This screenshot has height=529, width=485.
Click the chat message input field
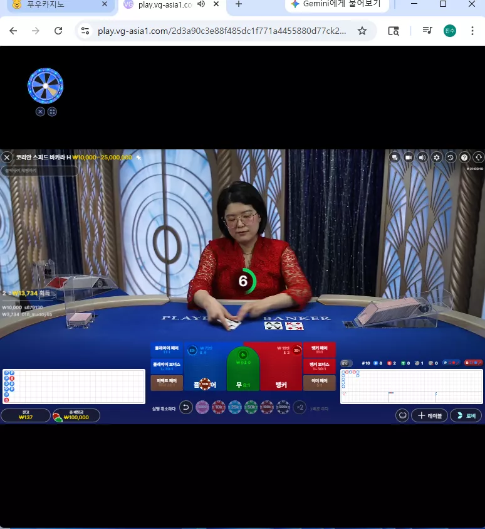[39, 171]
